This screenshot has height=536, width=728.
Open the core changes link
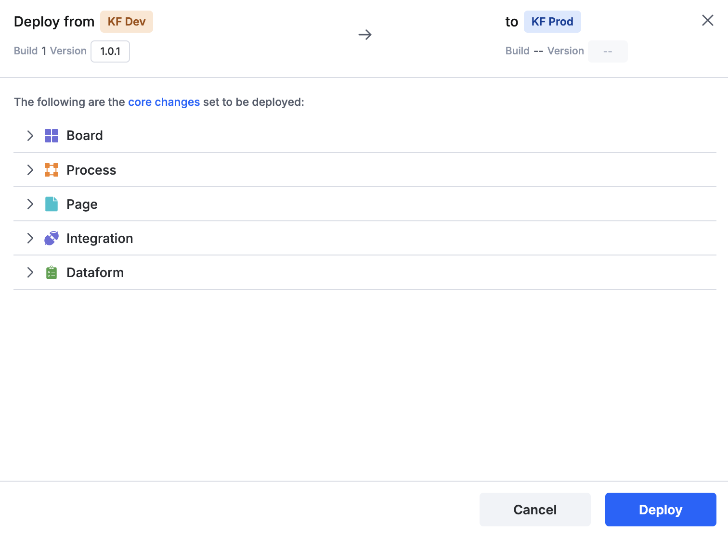pyautogui.click(x=164, y=102)
